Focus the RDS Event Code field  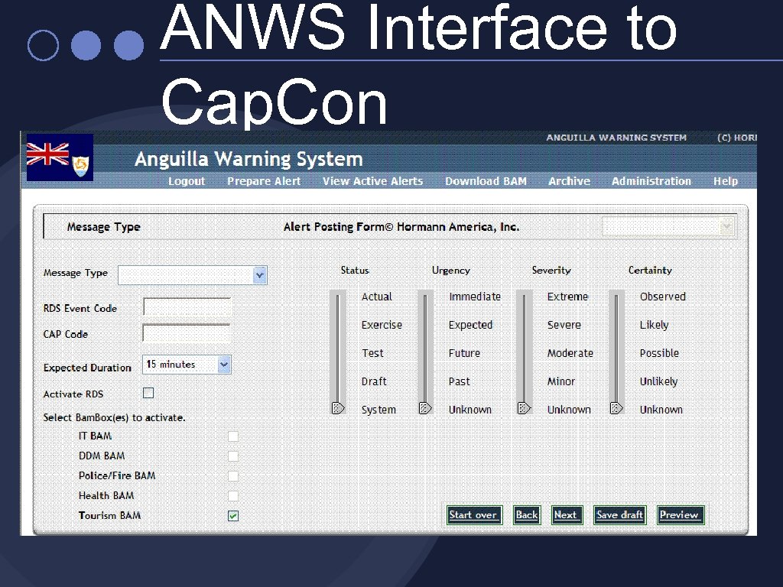point(187,306)
